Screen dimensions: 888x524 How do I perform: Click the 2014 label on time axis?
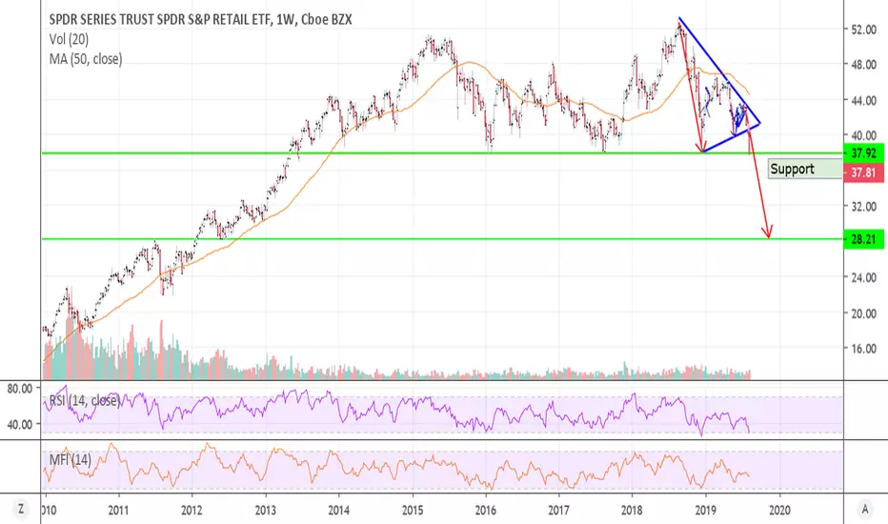(x=338, y=511)
